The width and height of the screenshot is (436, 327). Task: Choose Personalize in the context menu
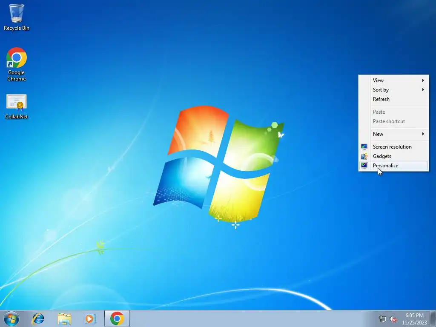click(x=393, y=166)
